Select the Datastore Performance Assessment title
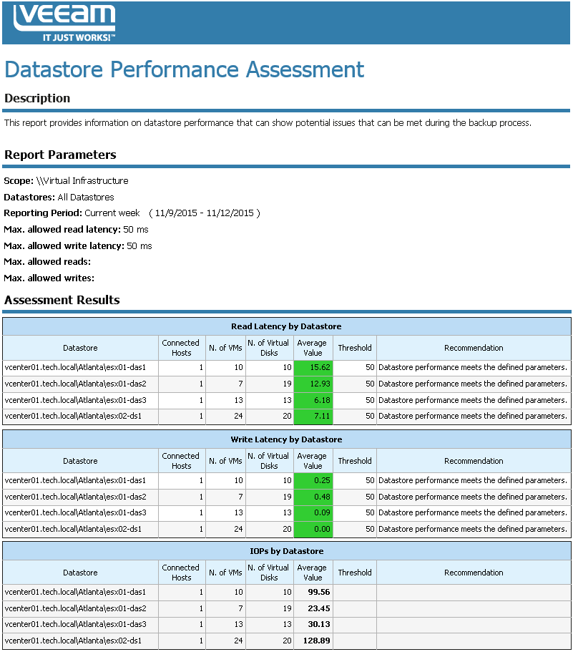 [184, 69]
